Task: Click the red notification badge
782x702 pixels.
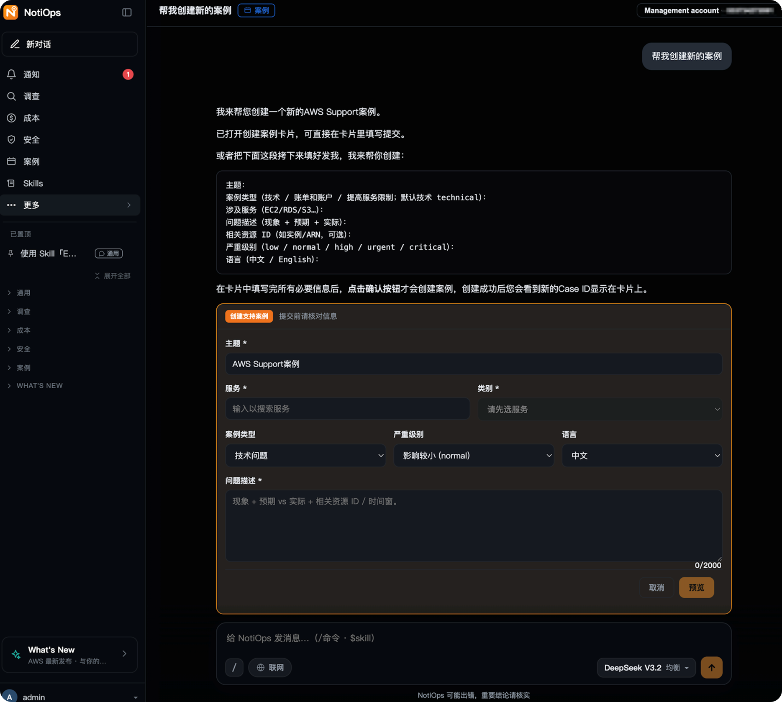Action: pyautogui.click(x=128, y=74)
